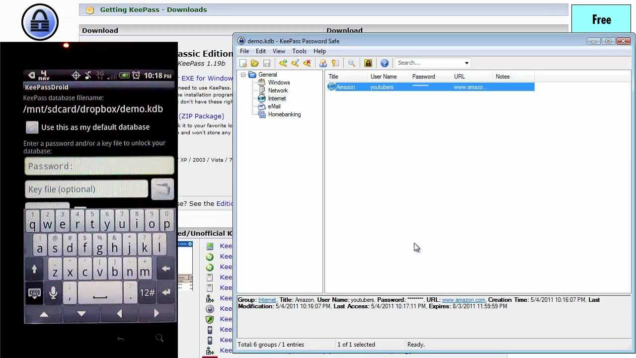This screenshot has height=358, width=636.
Task: Create a new database via toolbar icon
Action: [243, 63]
